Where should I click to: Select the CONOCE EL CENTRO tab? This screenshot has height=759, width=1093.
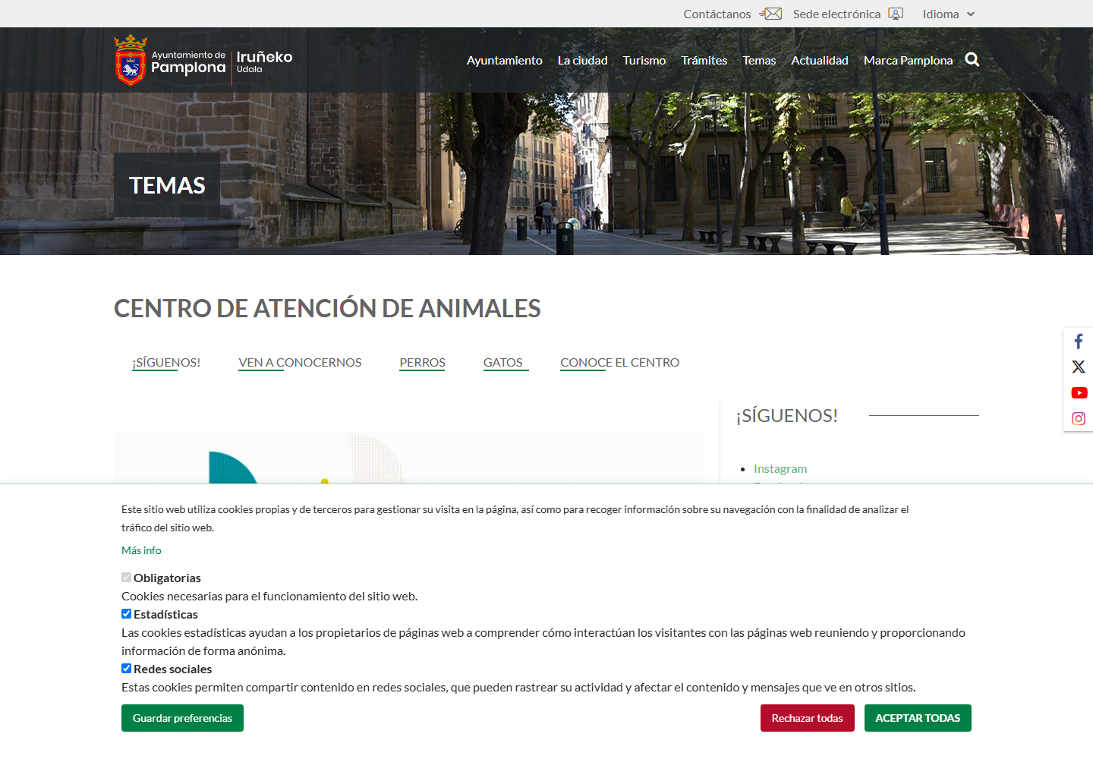pyautogui.click(x=620, y=363)
